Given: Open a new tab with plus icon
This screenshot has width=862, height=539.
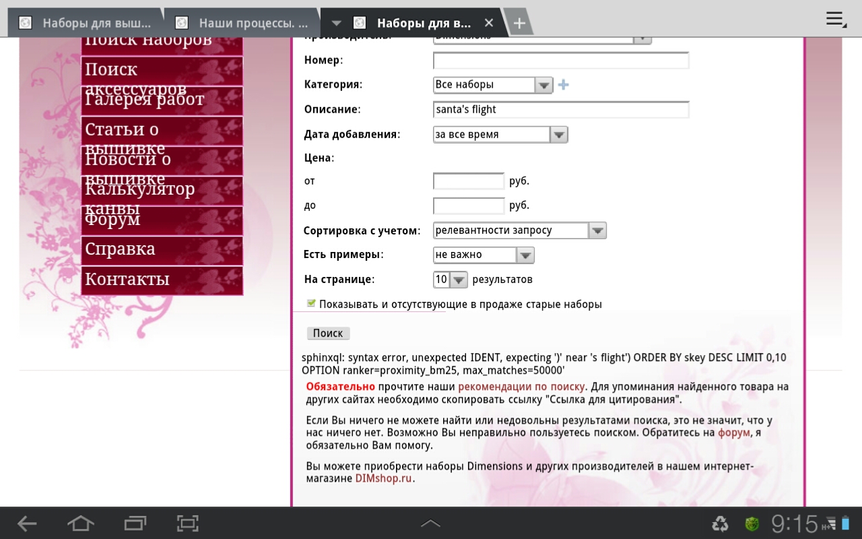Looking at the screenshot, I should point(519,24).
